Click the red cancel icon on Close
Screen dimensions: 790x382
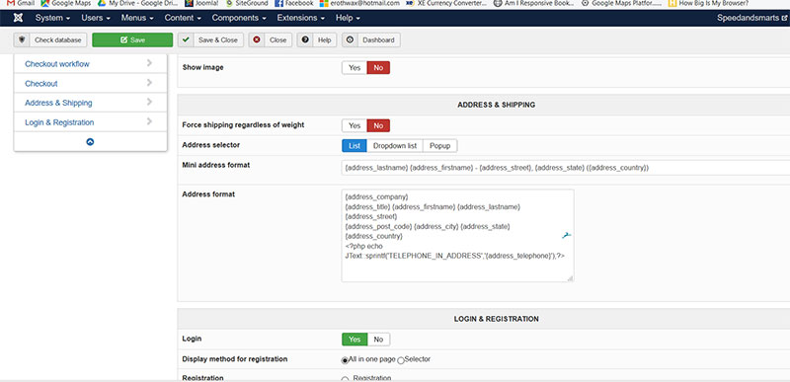257,39
